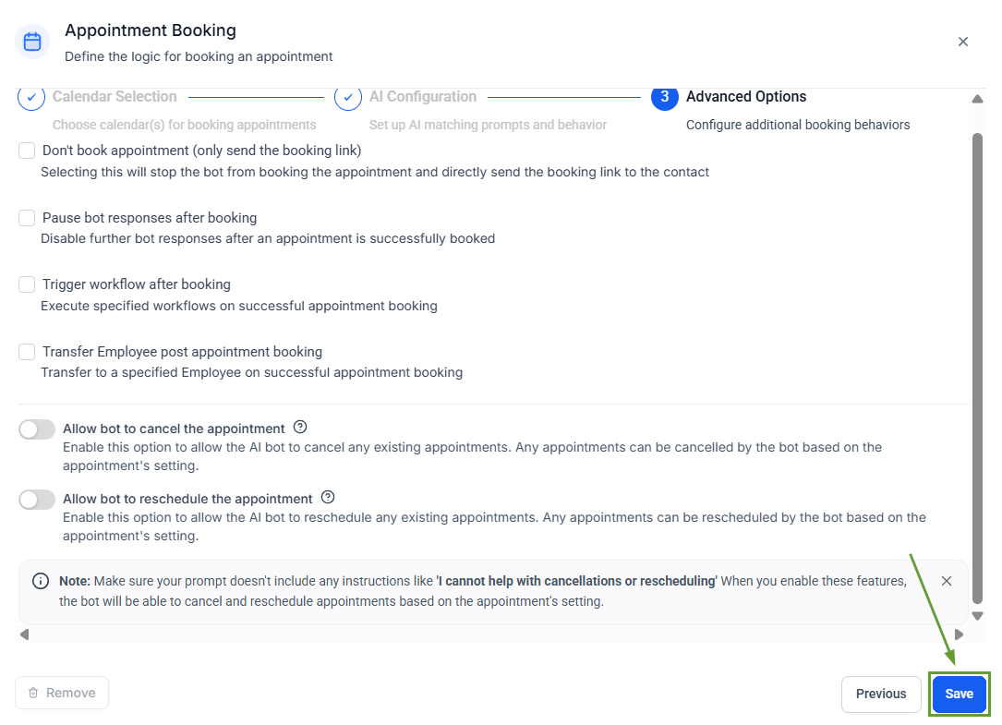Screen dimensions: 1002x725
Task: Close the Appointment Booking dialog
Action: tap(963, 42)
